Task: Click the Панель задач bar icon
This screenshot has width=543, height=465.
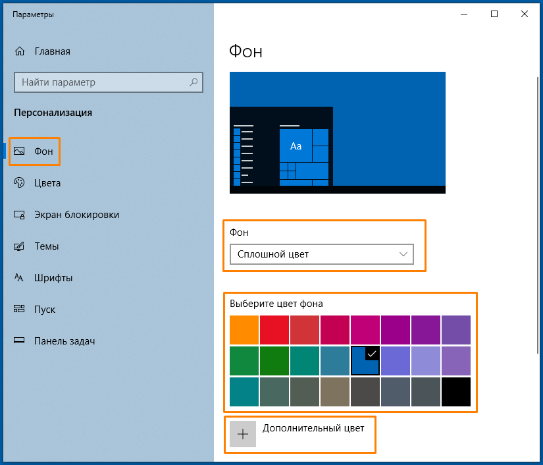Action: coord(19,341)
